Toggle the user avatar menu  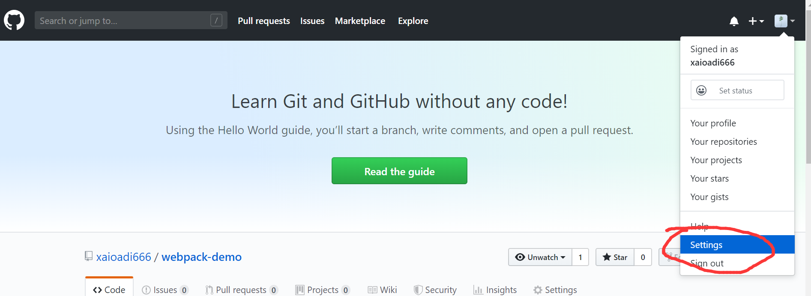point(784,21)
